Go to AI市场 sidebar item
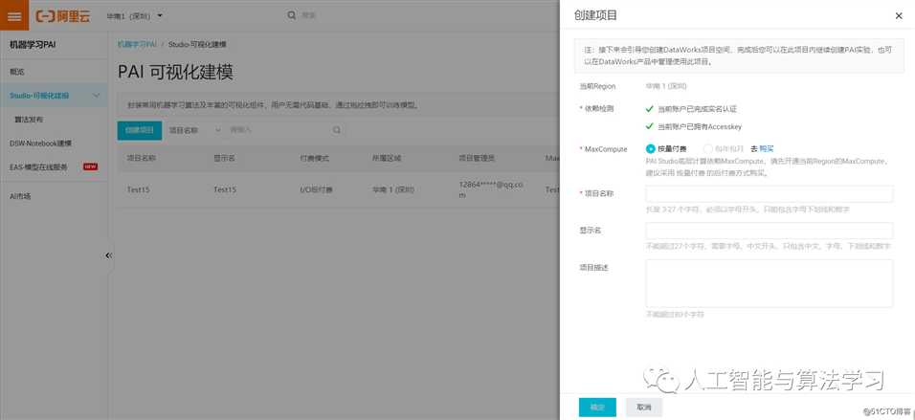The width and height of the screenshot is (915, 420). click(x=20, y=196)
